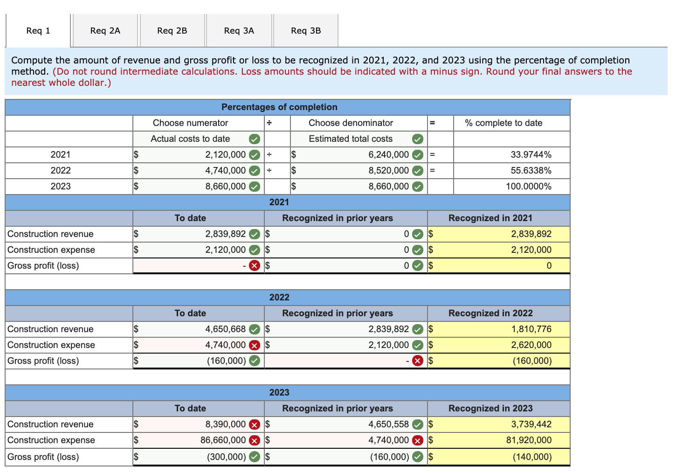Open the Req 3B tab
Screen dimensions: 676x473
pos(306,31)
